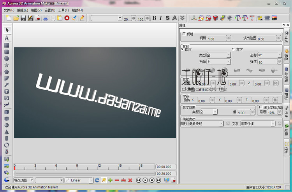
Task: Click the 间隔 1.00 value field
Action: click(x=216, y=38)
